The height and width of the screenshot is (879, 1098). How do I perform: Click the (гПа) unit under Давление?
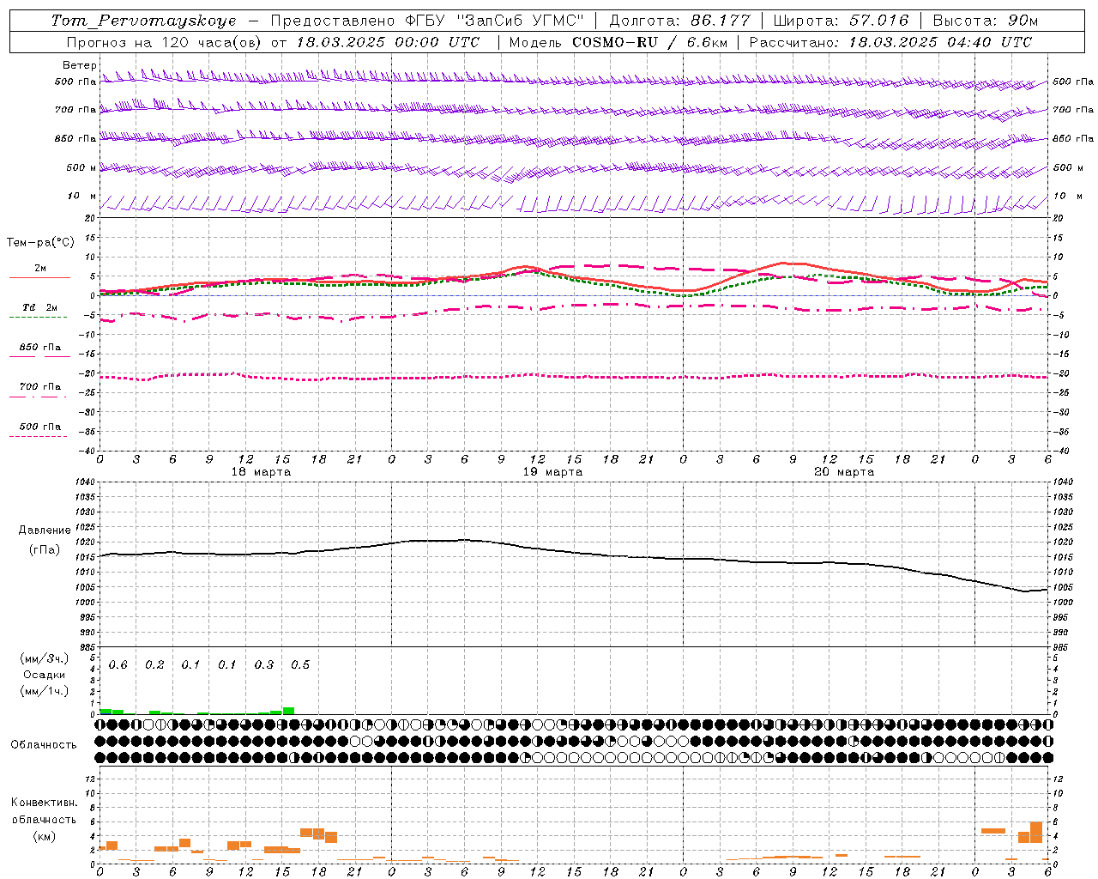45,550
